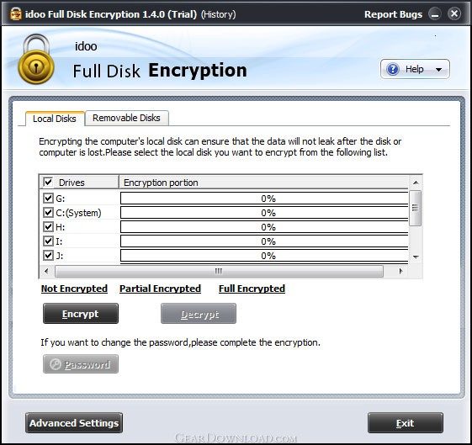Click the scroll left arrow in drive list
472x445 pixels.
[x=46, y=271]
